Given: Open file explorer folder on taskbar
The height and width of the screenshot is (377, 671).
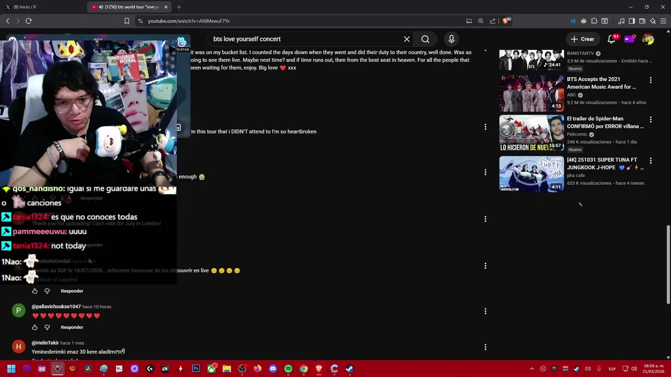Looking at the screenshot, I should click(x=226, y=369).
